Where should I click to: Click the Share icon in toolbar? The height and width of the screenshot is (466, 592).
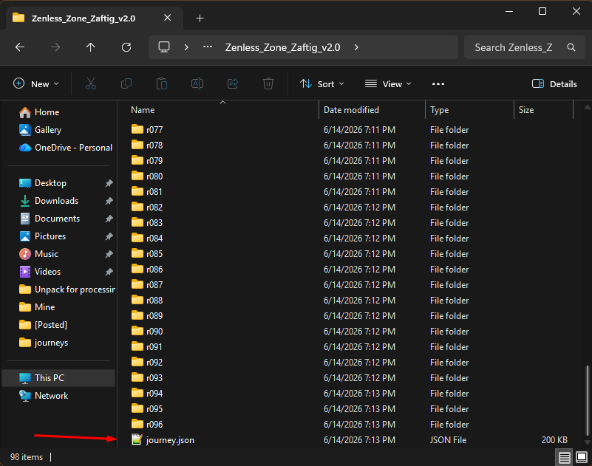[x=233, y=83]
